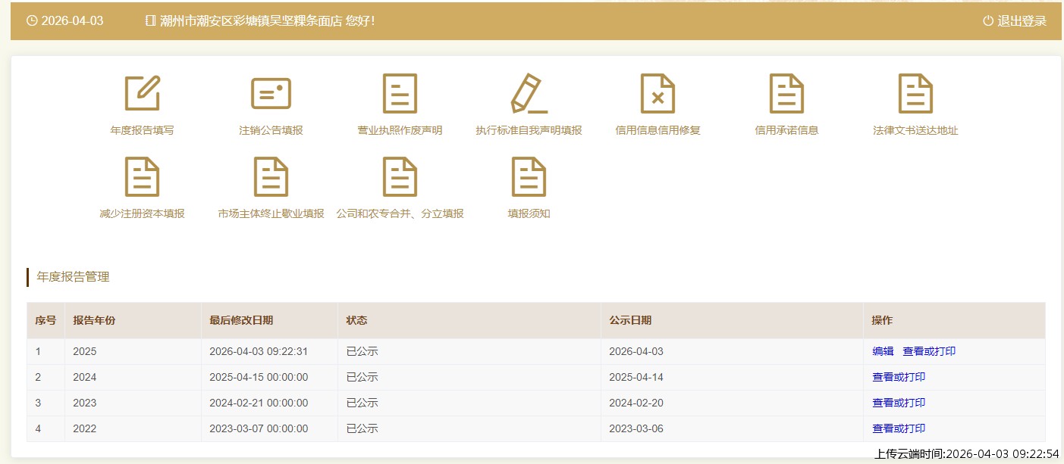Open 信用信息信用修复 icon
This screenshot has height=464, width=1064.
pyautogui.click(x=658, y=94)
